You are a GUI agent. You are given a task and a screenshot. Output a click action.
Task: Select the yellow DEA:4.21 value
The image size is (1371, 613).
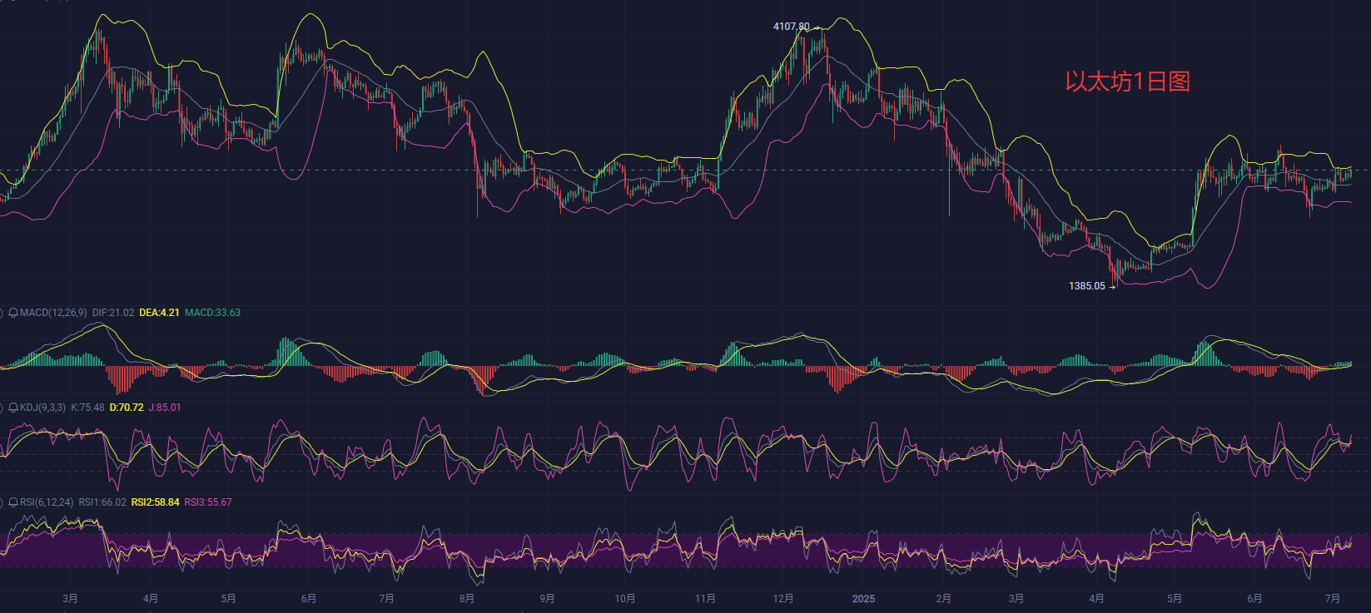(x=159, y=313)
